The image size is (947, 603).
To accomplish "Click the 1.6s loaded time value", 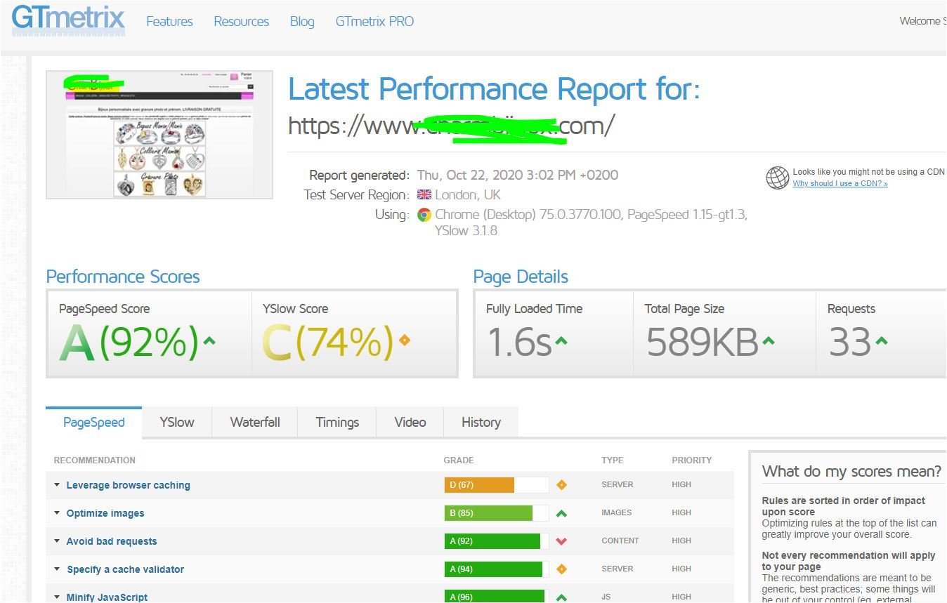I will (x=519, y=343).
